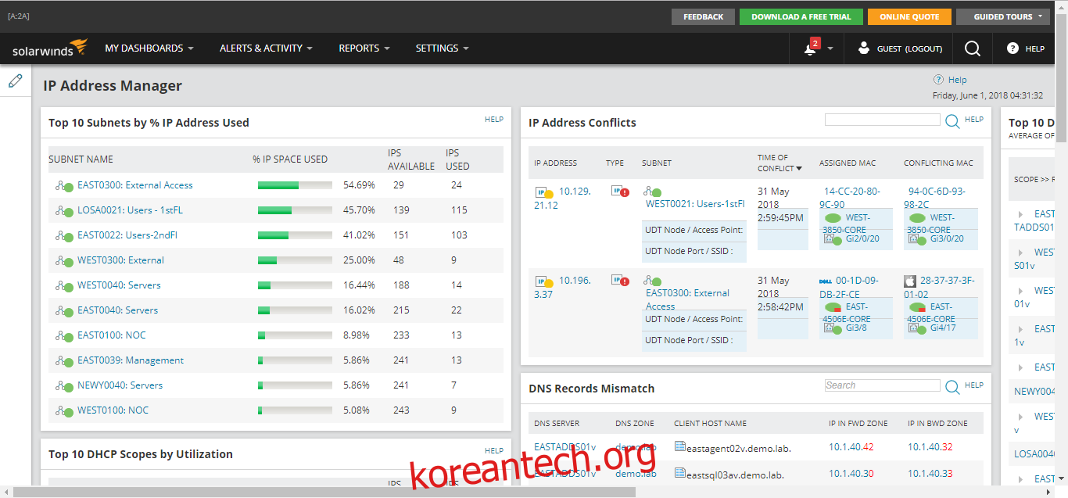Log out via the (LOGOUT) link
The image size is (1068, 498).
(x=923, y=48)
